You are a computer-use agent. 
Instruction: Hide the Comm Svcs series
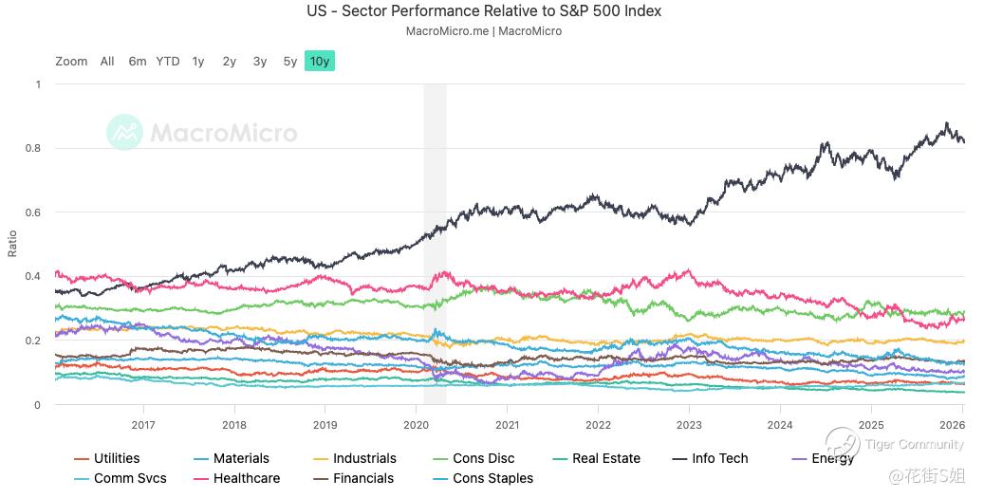coord(127,478)
